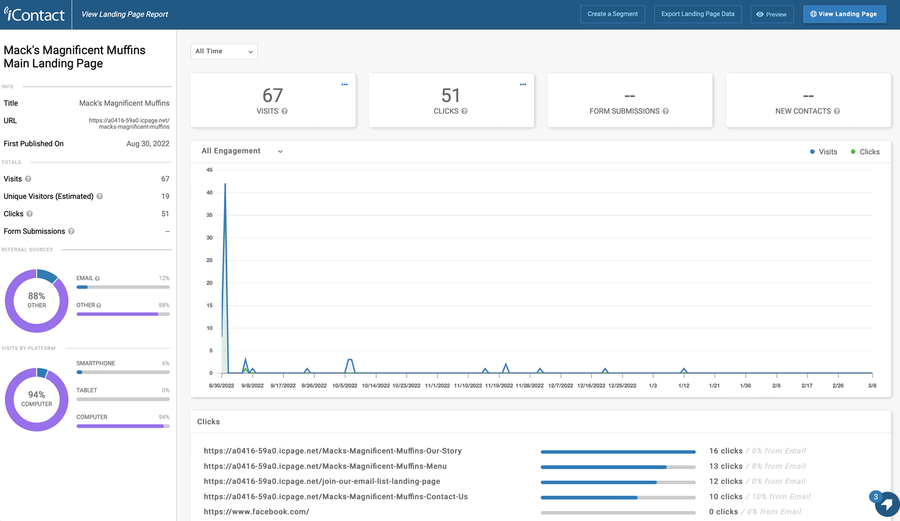Click the 13 clicks bar for Muffins-Menu
900x521 pixels.
click(x=618, y=467)
